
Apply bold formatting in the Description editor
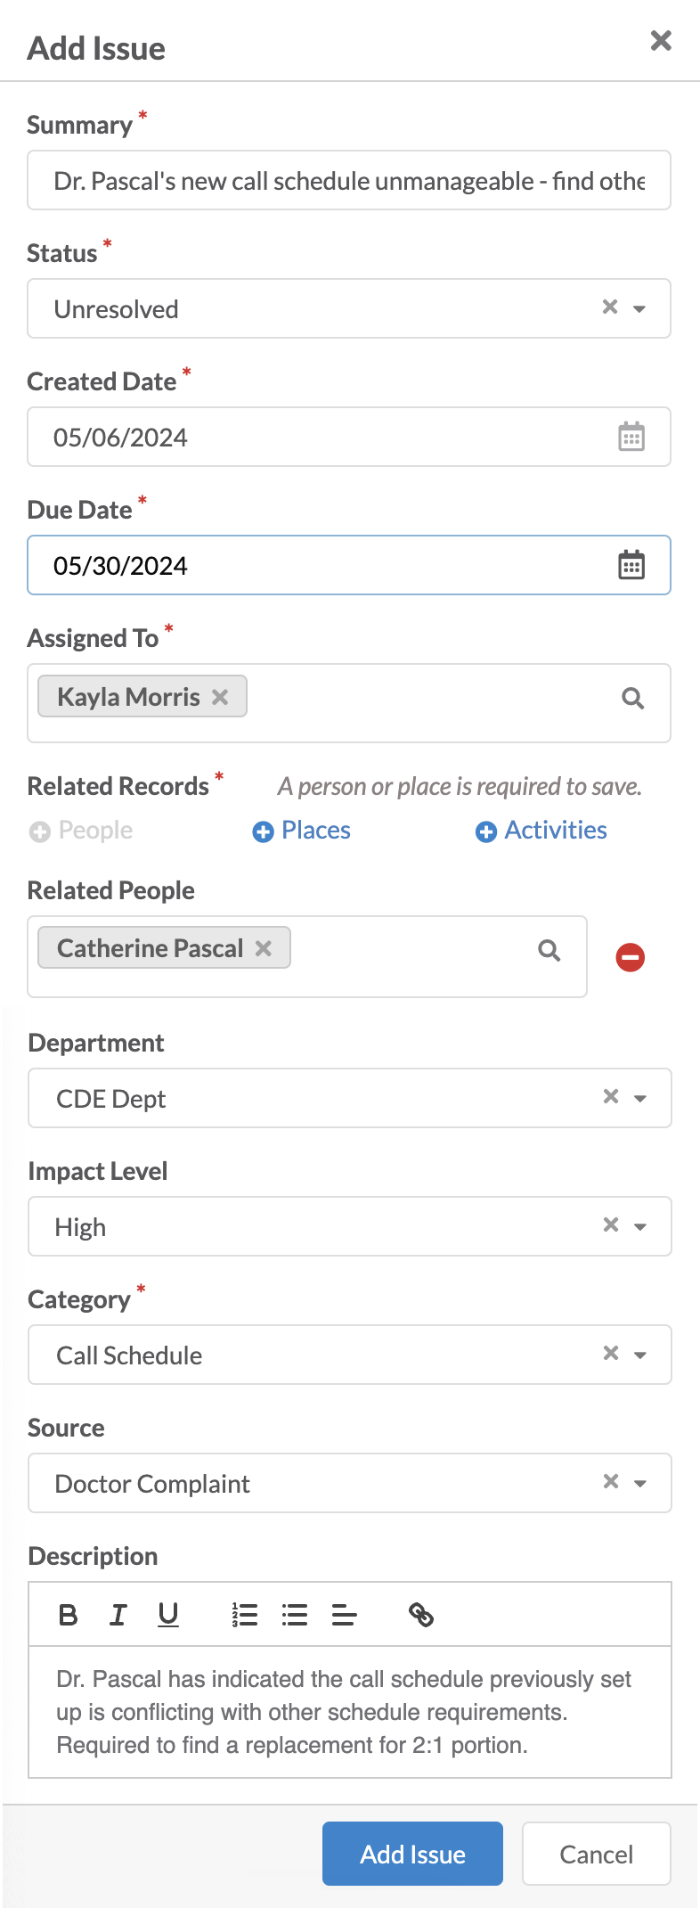68,1614
